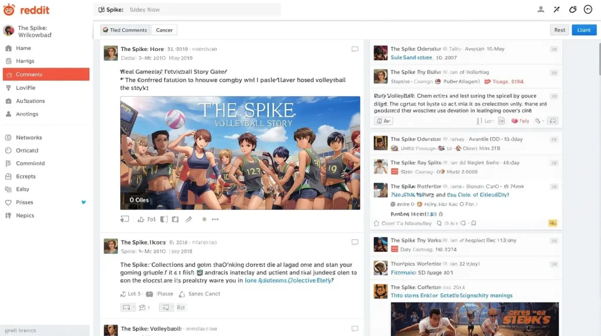Screen dimensions: 601x336
Task: Click the comment bubble icon with count 1
Action: tap(142, 307)
